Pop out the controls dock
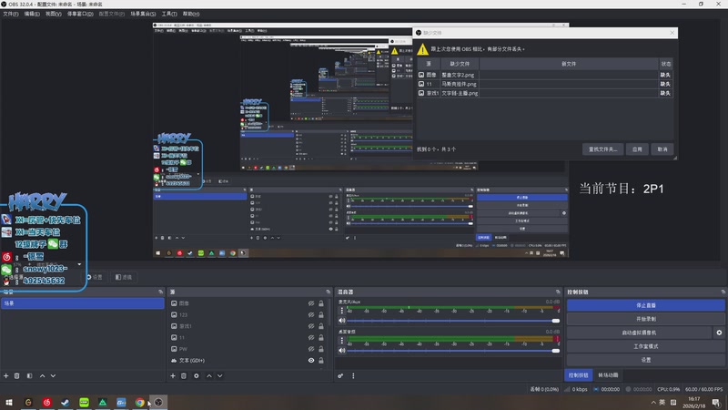728x410 pixels. (723, 292)
